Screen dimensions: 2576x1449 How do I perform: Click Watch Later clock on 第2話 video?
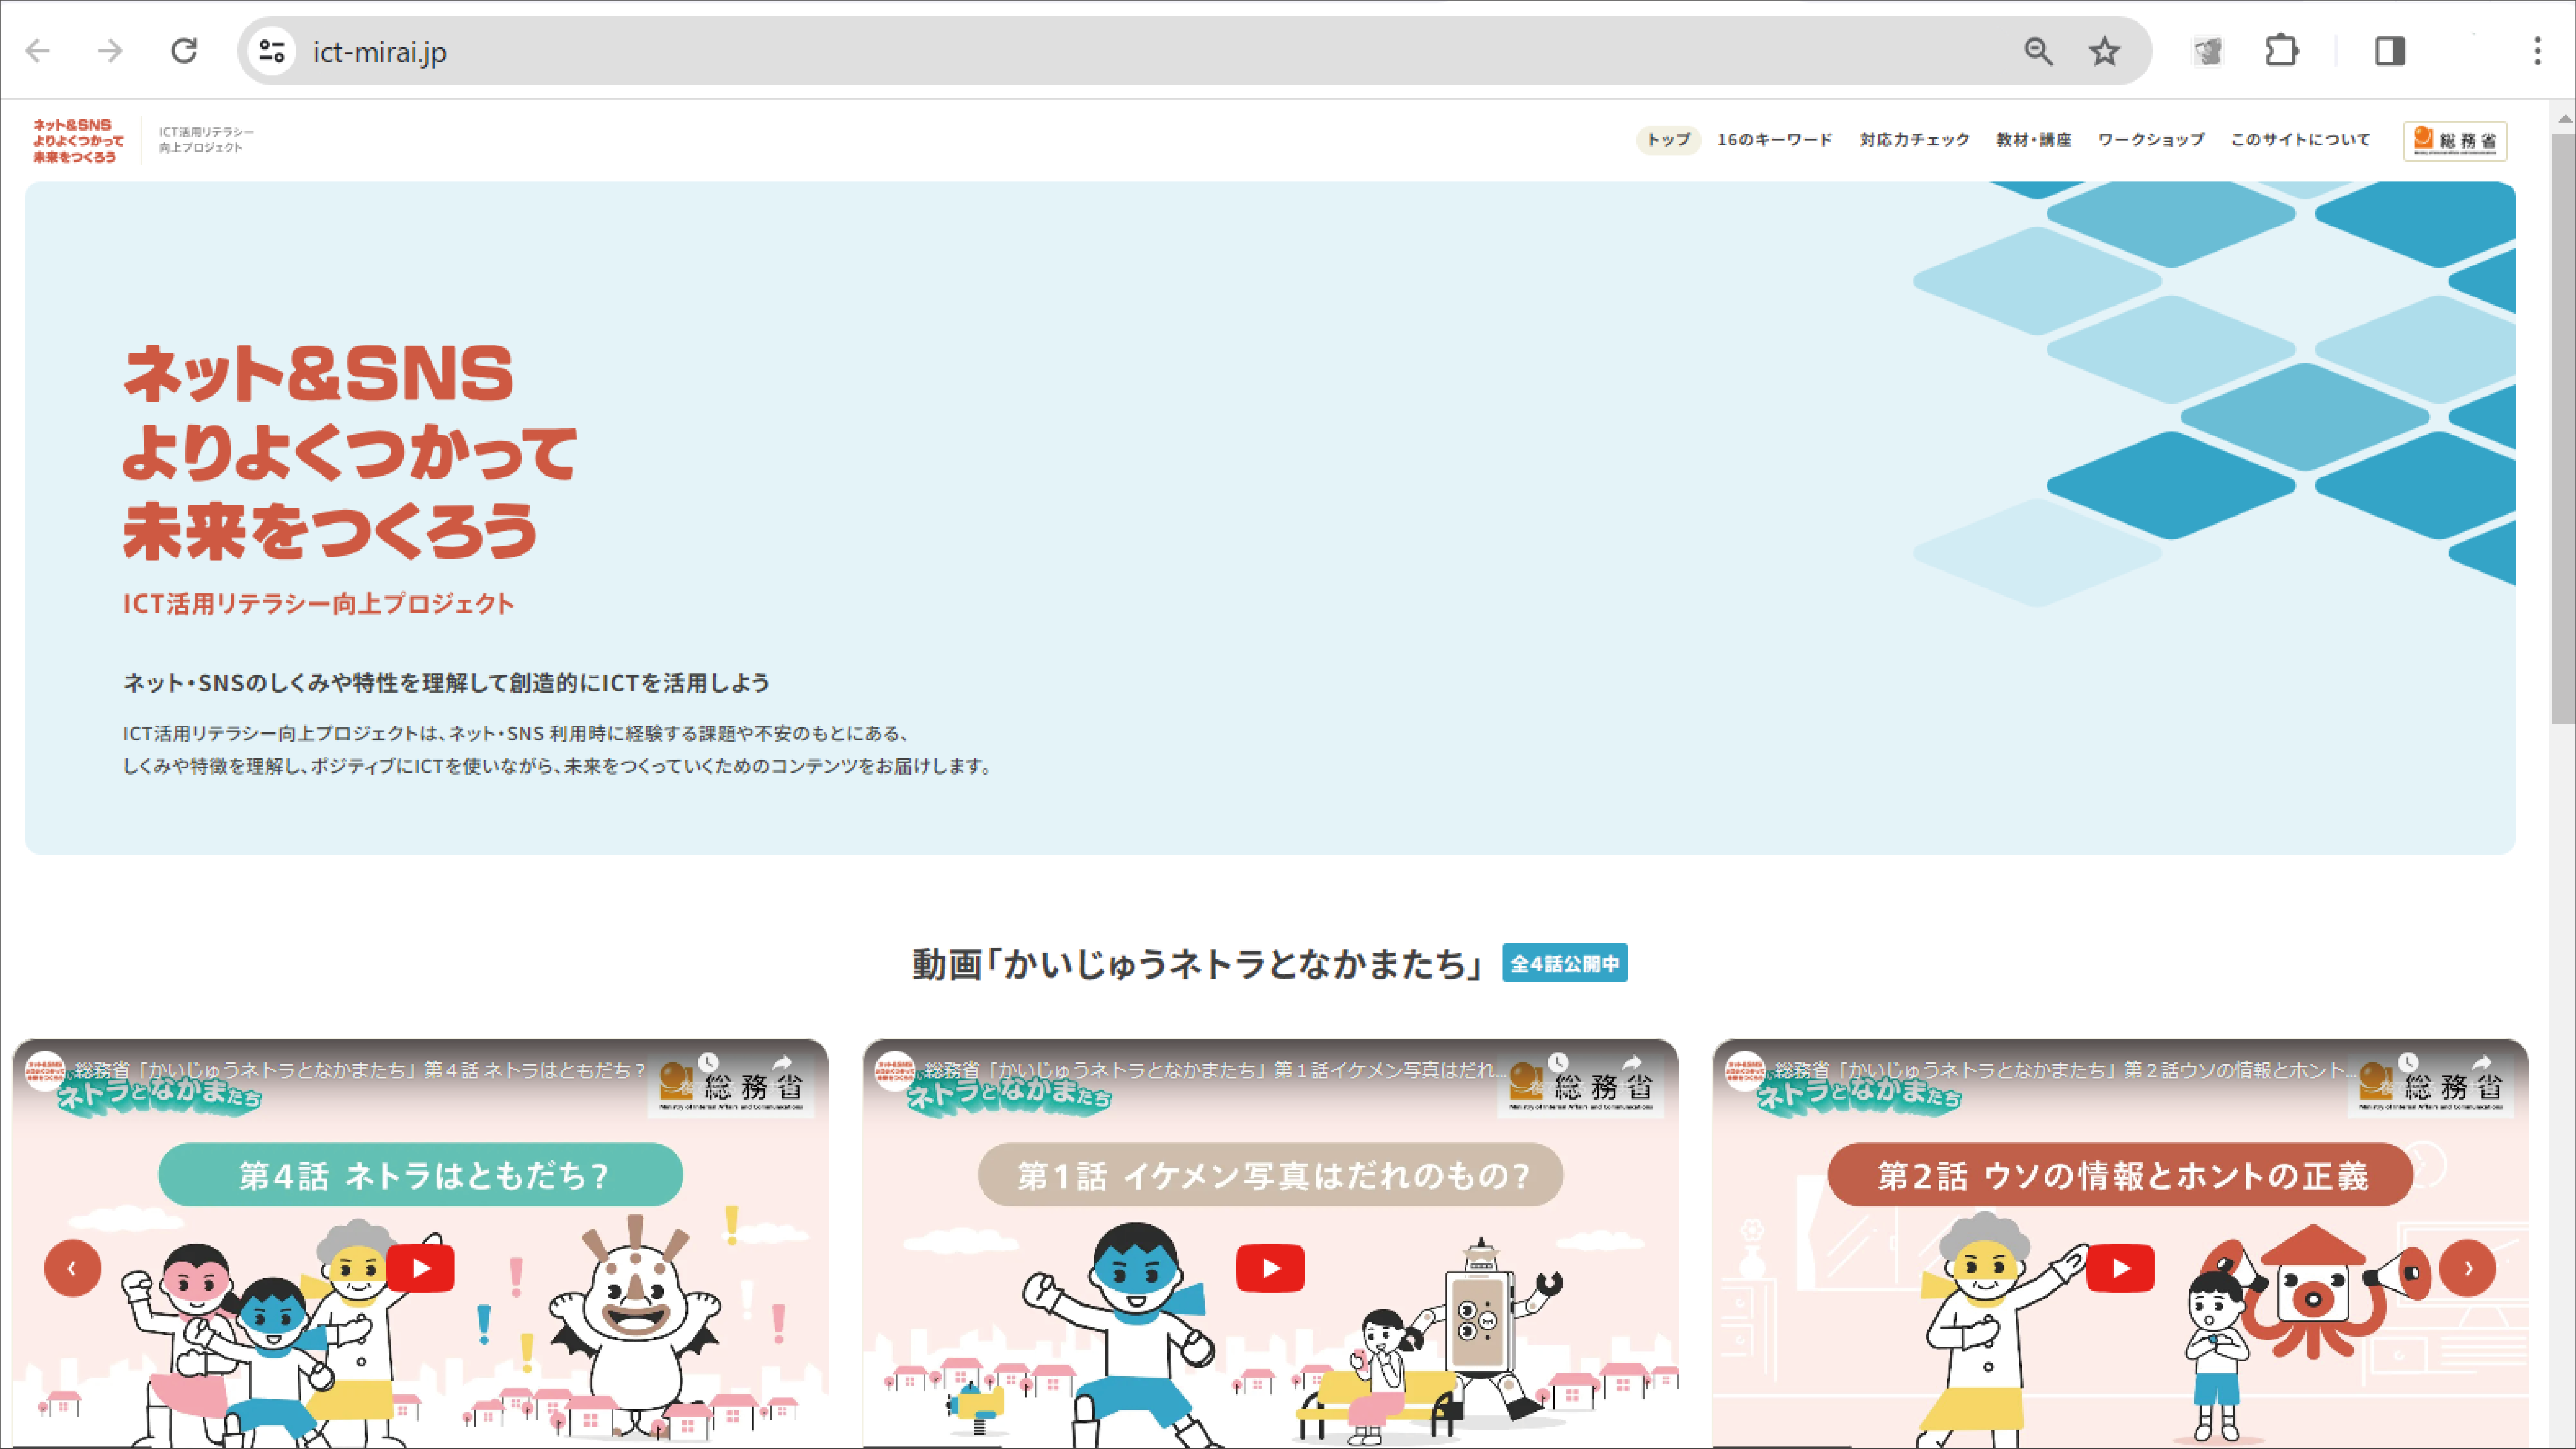(x=2408, y=1062)
